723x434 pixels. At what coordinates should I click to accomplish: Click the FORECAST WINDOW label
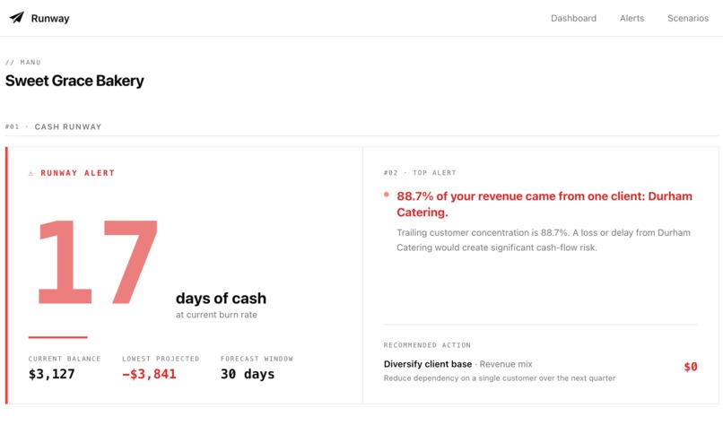(257, 359)
